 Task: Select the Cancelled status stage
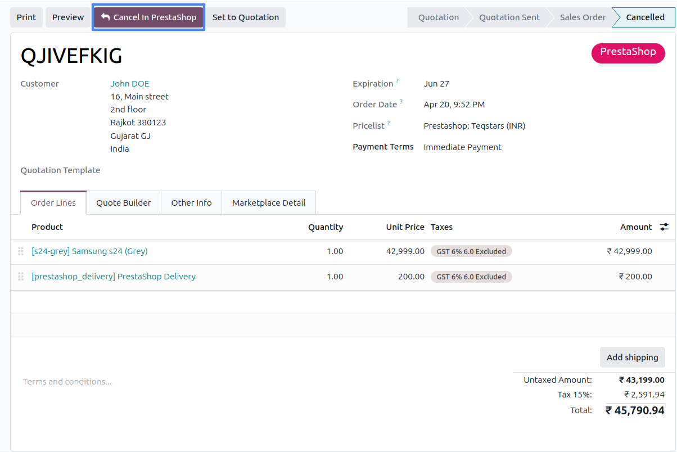coord(645,17)
